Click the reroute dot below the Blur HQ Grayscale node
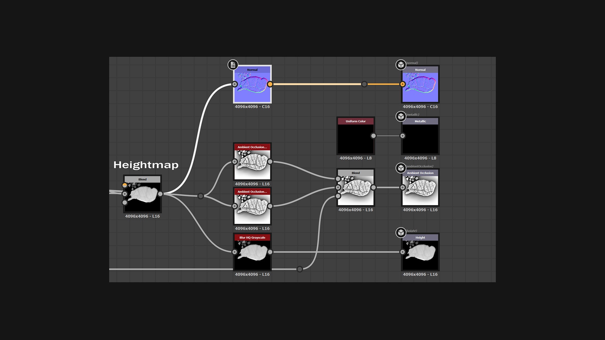 tap(300, 269)
